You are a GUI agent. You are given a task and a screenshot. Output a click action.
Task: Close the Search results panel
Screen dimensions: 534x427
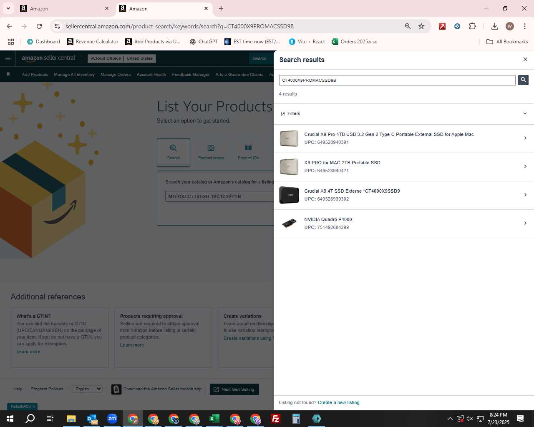tap(525, 59)
